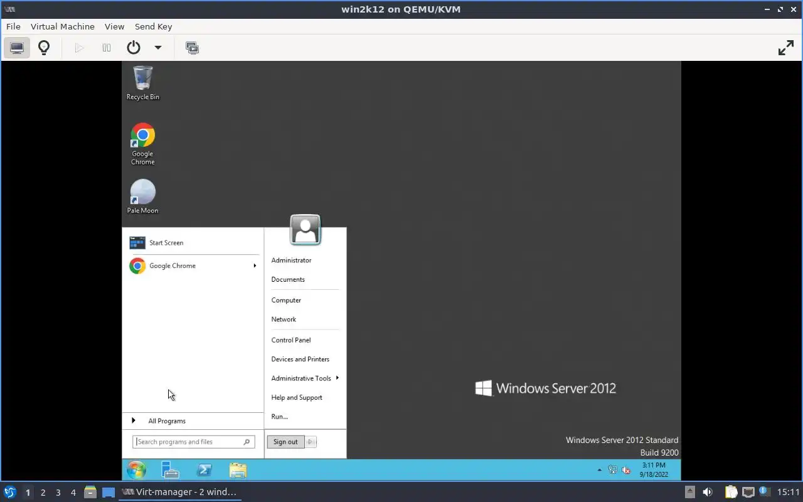
Task: Switch to workspace 1
Action: coord(28,493)
